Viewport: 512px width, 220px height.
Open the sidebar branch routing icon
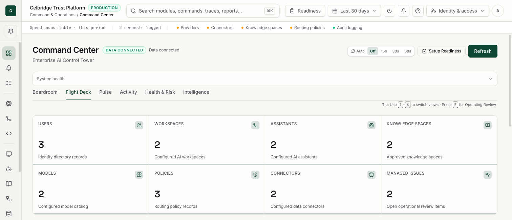pos(9,118)
